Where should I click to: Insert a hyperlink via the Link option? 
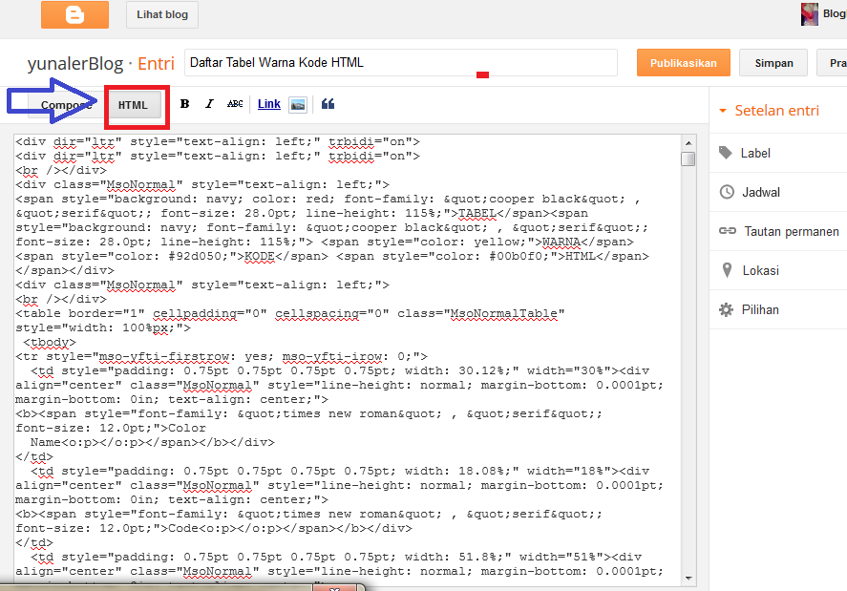268,103
